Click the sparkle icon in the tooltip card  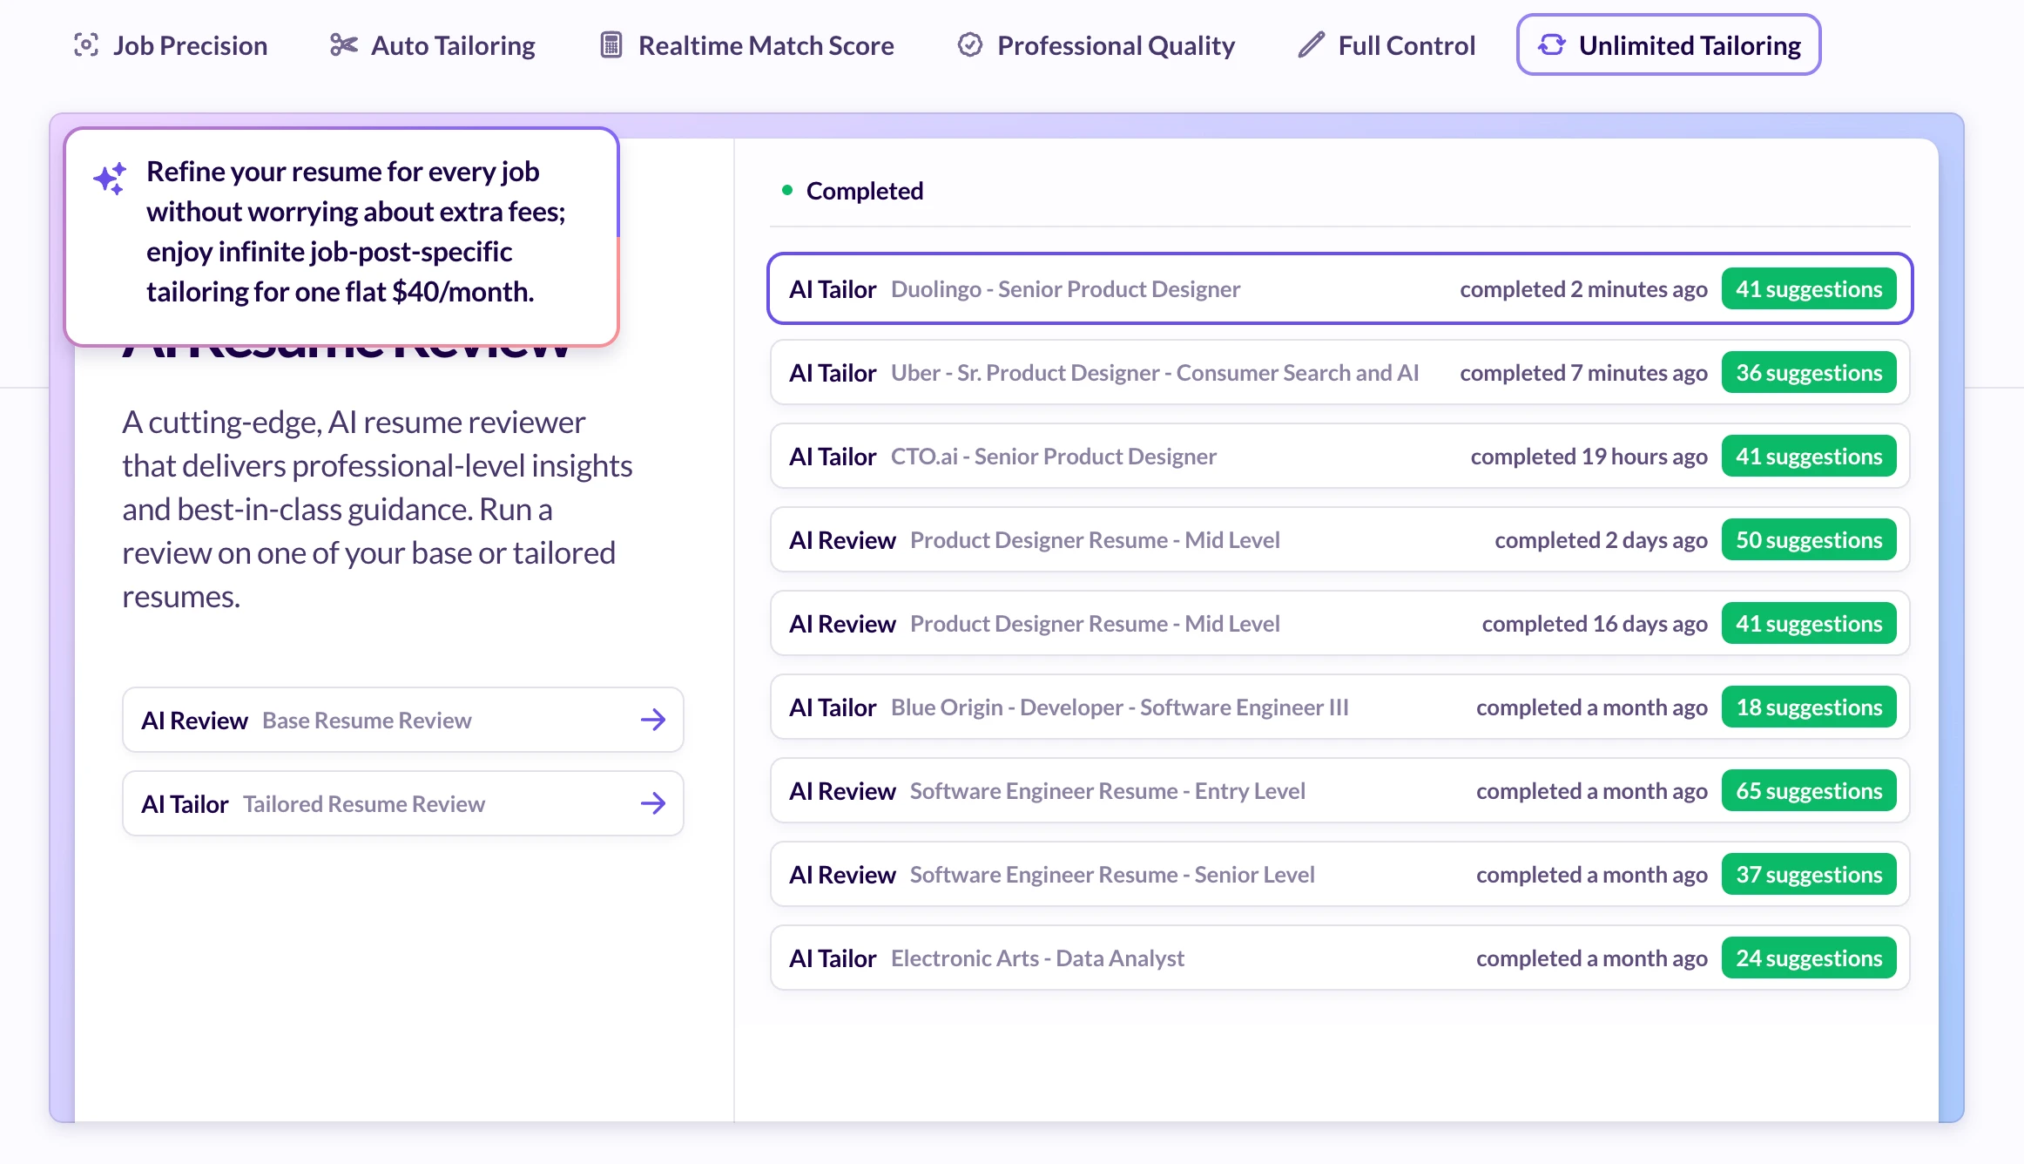point(111,179)
